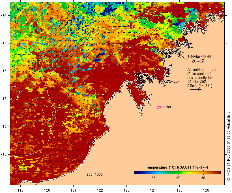232x193 pixels.
Task: Click longitude axis label 121
Action: (73, 190)
